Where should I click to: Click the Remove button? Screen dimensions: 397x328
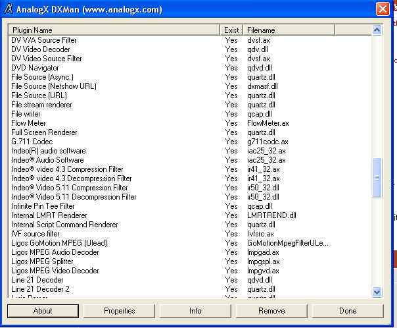coord(271,311)
